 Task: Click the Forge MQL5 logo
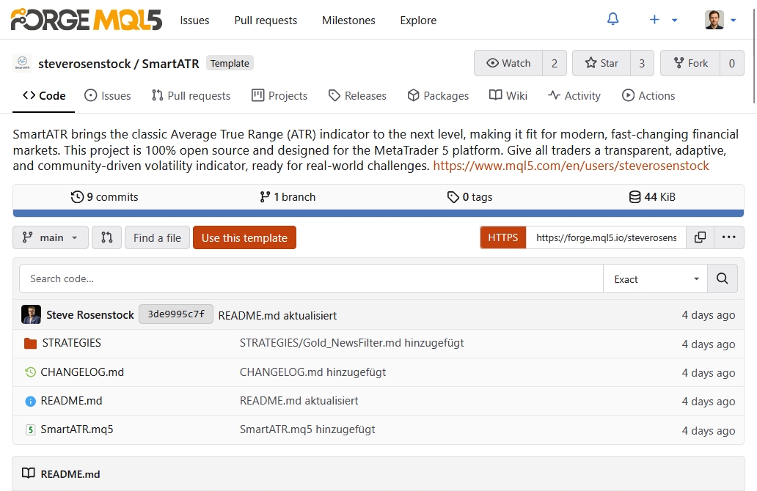[87, 20]
